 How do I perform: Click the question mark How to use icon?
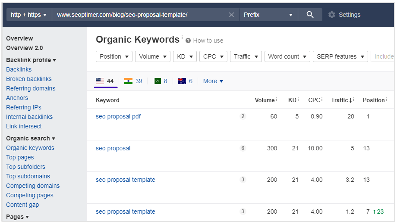pos(188,40)
